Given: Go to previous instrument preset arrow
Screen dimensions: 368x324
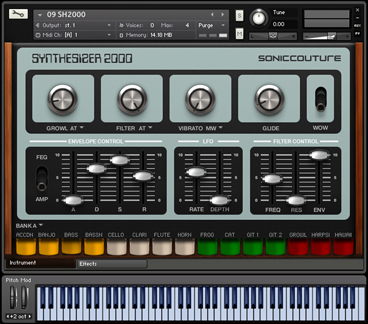Looking at the screenshot, I should [212, 14].
